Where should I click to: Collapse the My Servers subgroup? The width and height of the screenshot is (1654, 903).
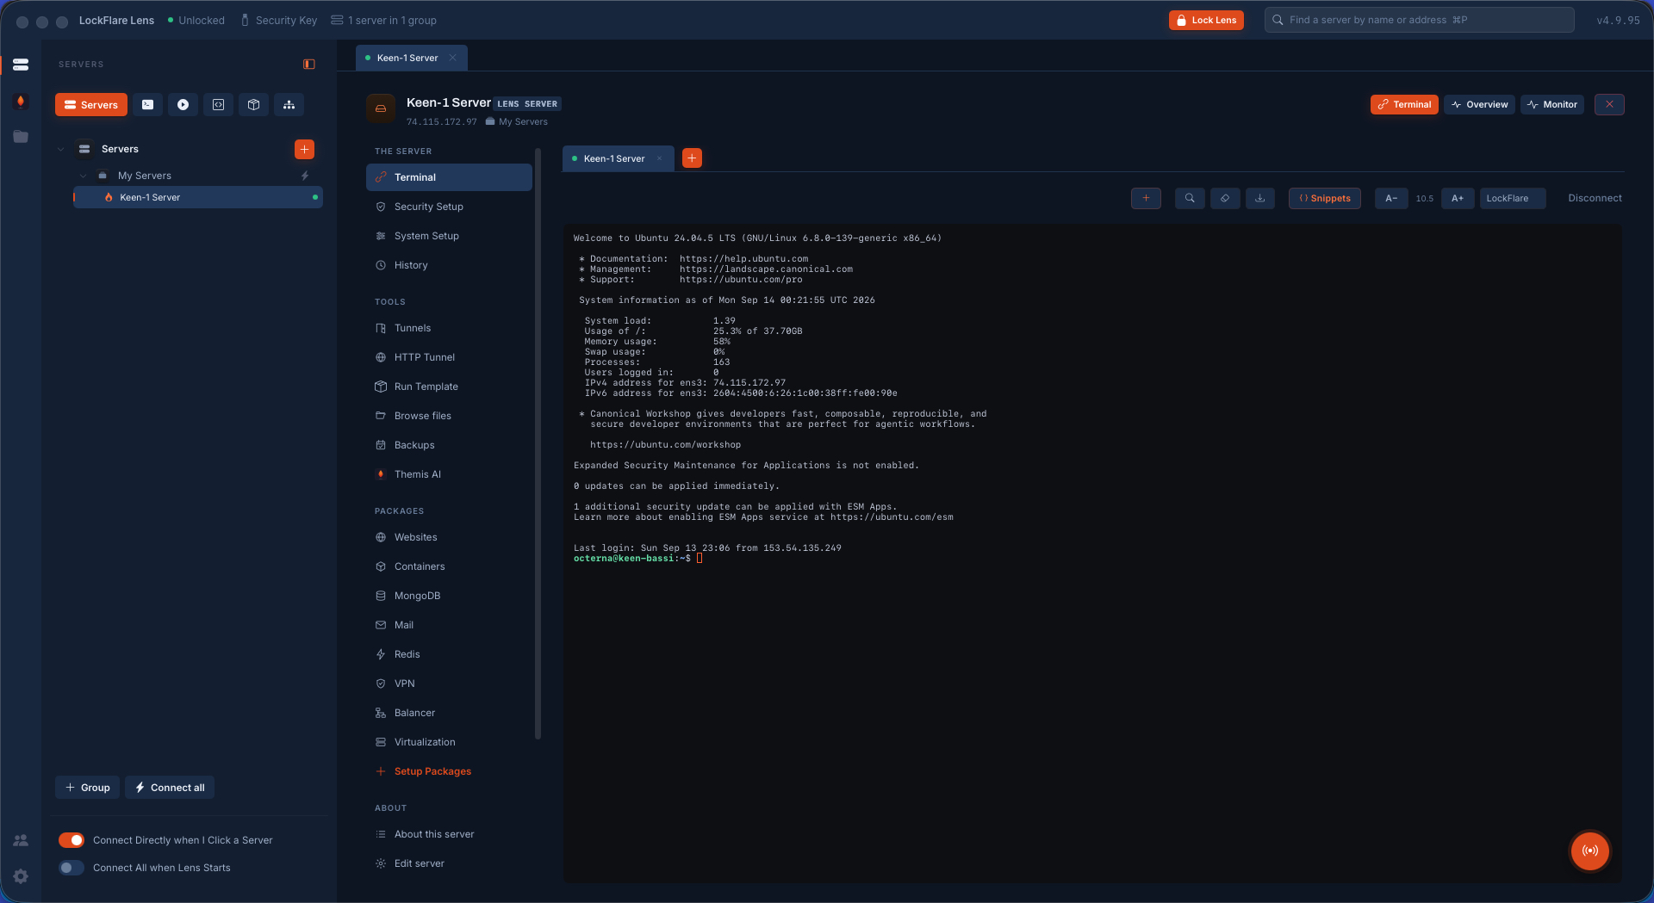(83, 176)
